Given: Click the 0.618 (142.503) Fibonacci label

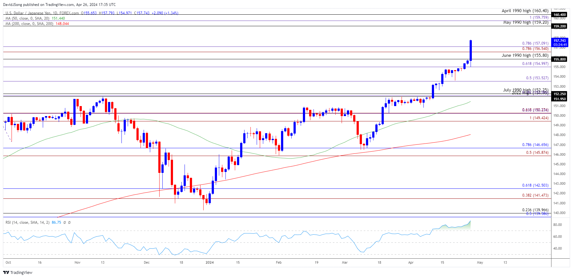Looking at the screenshot, I should click(535, 185).
